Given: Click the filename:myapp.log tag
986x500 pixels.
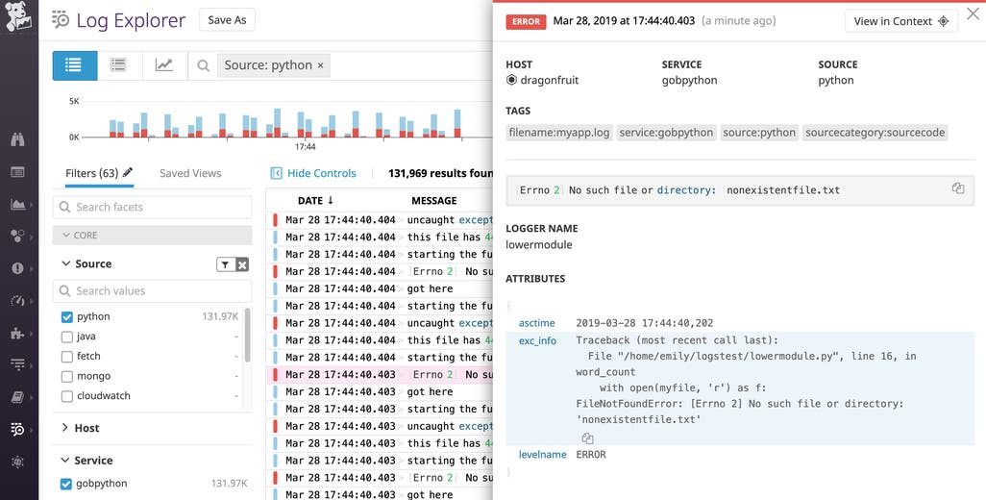Looking at the screenshot, I should [x=559, y=133].
